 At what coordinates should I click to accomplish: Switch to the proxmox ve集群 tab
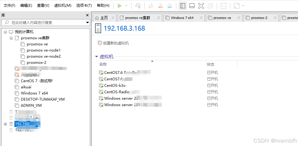pyautogui.click(x=138, y=18)
